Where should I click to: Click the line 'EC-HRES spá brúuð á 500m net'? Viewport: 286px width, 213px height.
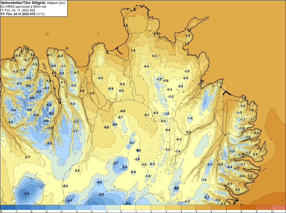(x=23, y=7)
